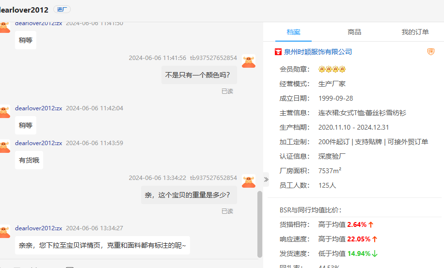Click the seller avatar at the 11:42:04 message

[x=4, y=112]
